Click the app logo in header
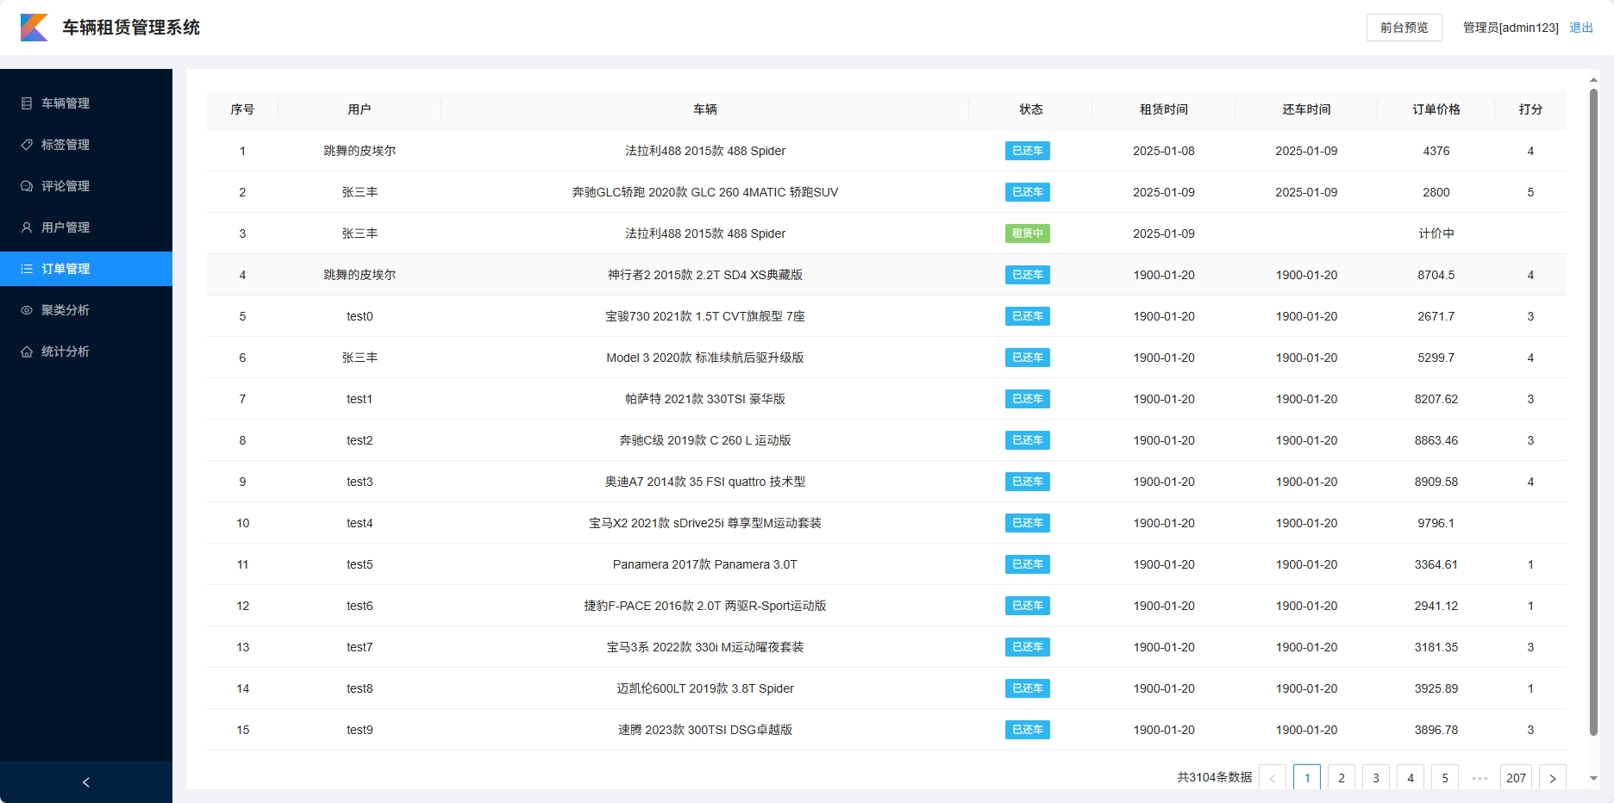This screenshot has width=1614, height=803. 34,28
